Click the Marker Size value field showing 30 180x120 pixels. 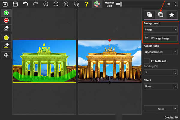pos(169,4)
